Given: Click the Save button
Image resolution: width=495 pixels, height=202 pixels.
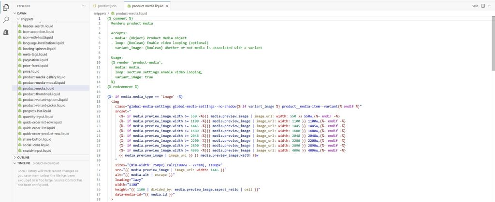Looking at the screenshot, I should [x=475, y=6].
